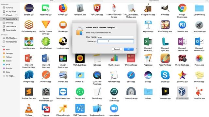Select the QuickTime Player.app icon
Viewport: 209px width, 117px height.
click(97, 75)
